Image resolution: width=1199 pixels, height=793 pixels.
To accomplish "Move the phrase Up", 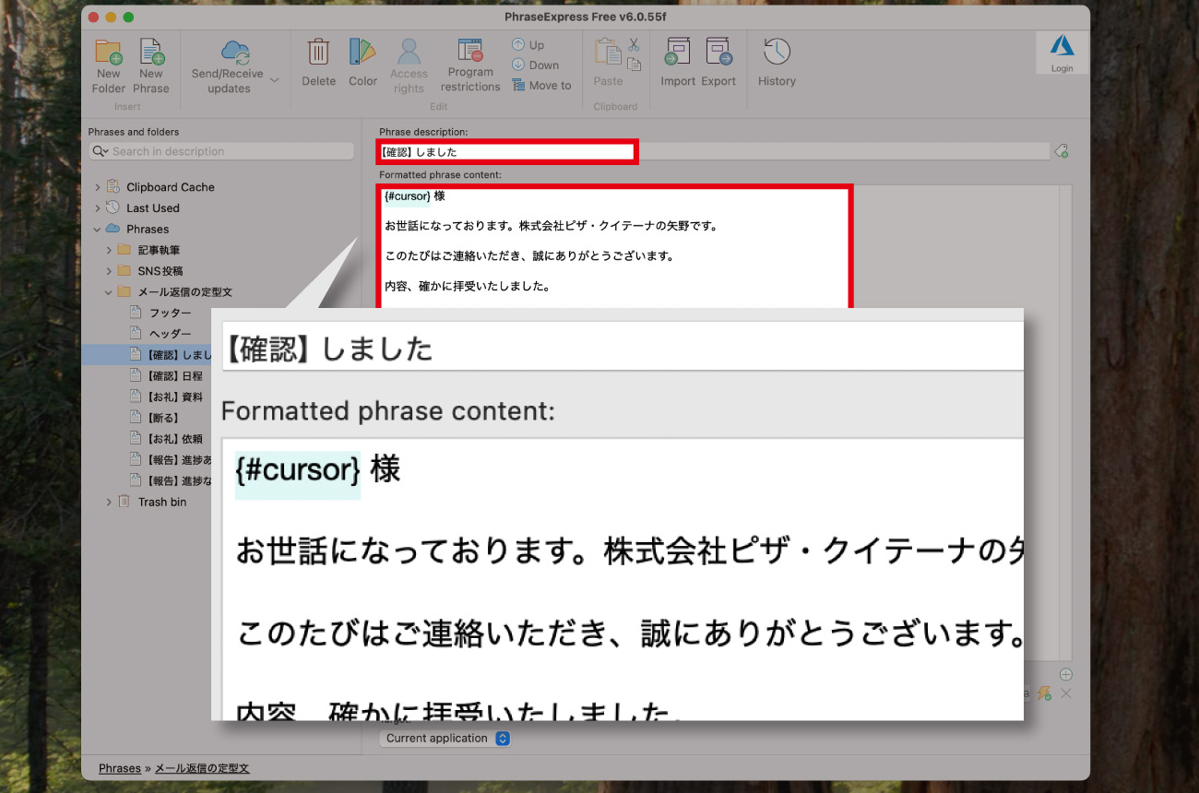I will click(528, 44).
